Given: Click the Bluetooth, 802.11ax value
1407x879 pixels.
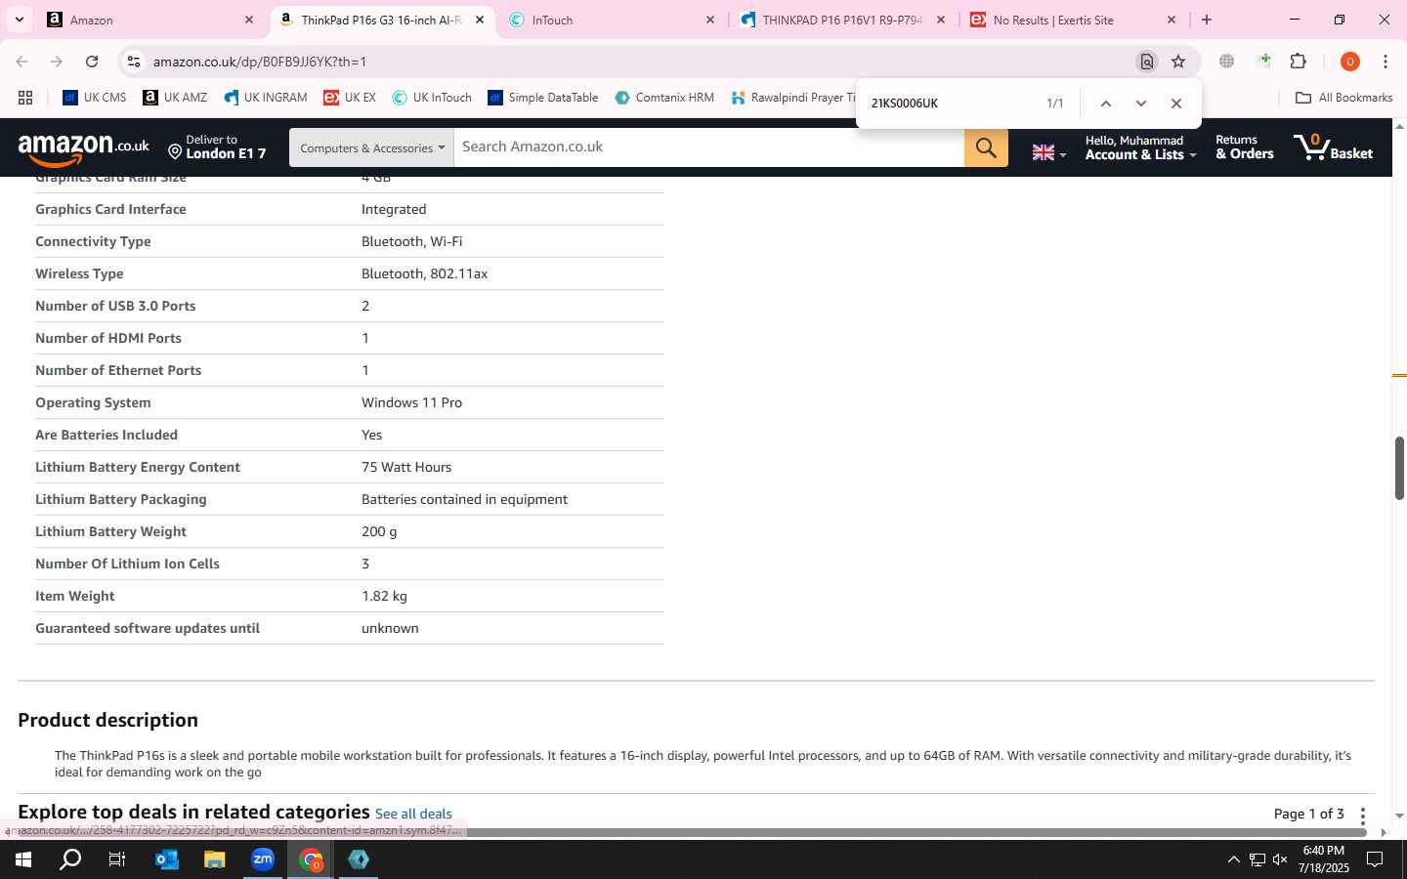Looking at the screenshot, I should [x=424, y=273].
